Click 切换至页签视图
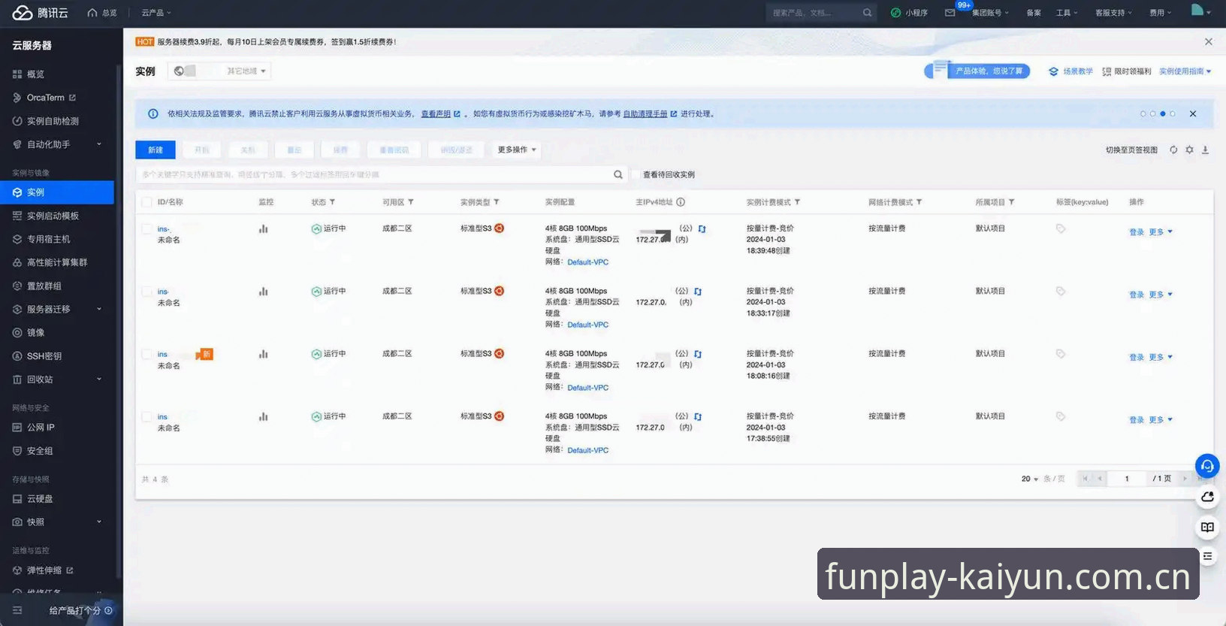The height and width of the screenshot is (626, 1226). 1131,150
